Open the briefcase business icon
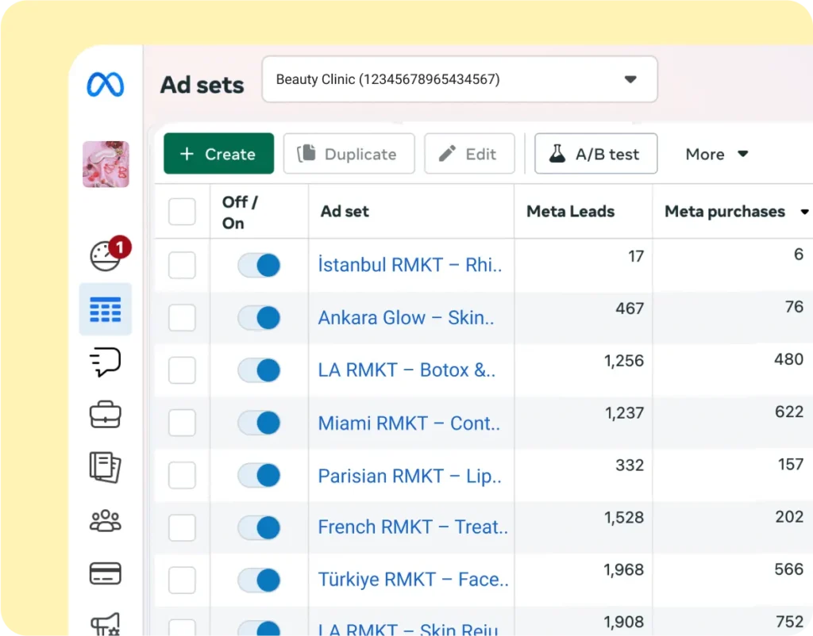 [x=106, y=414]
